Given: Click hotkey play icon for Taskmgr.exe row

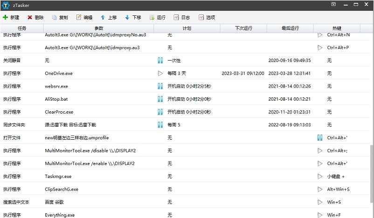Looking at the screenshot, I should click(x=320, y=176).
